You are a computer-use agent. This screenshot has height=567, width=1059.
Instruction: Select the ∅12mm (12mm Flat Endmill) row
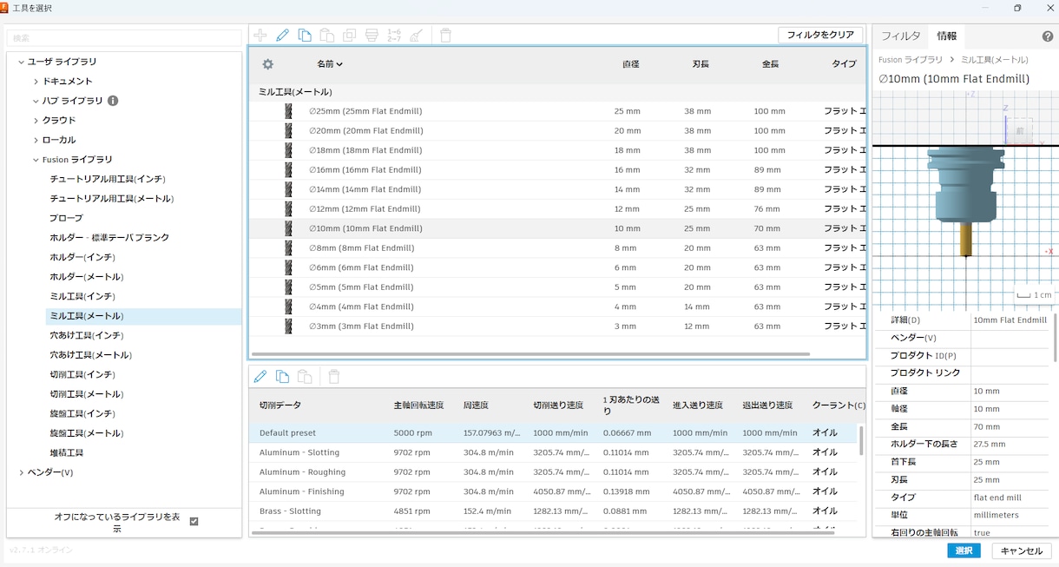tap(557, 209)
